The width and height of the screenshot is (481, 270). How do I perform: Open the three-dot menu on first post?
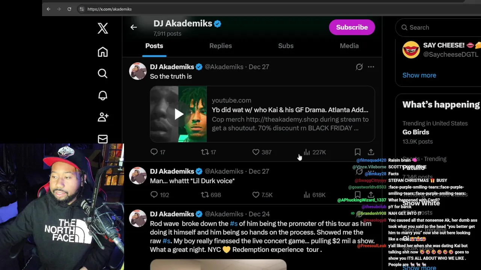coord(371,67)
